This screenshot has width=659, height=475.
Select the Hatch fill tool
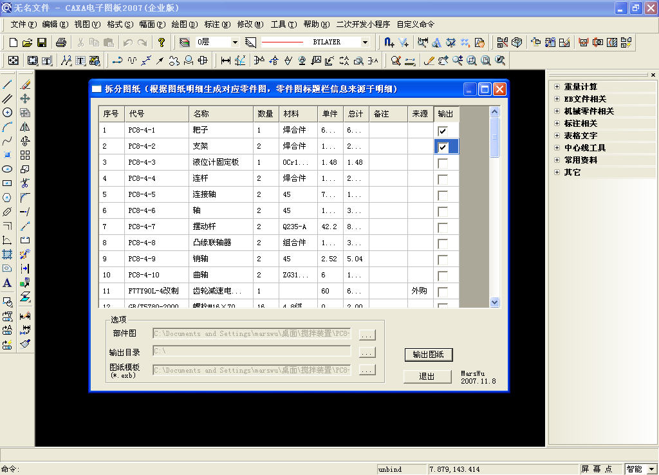tap(7, 254)
